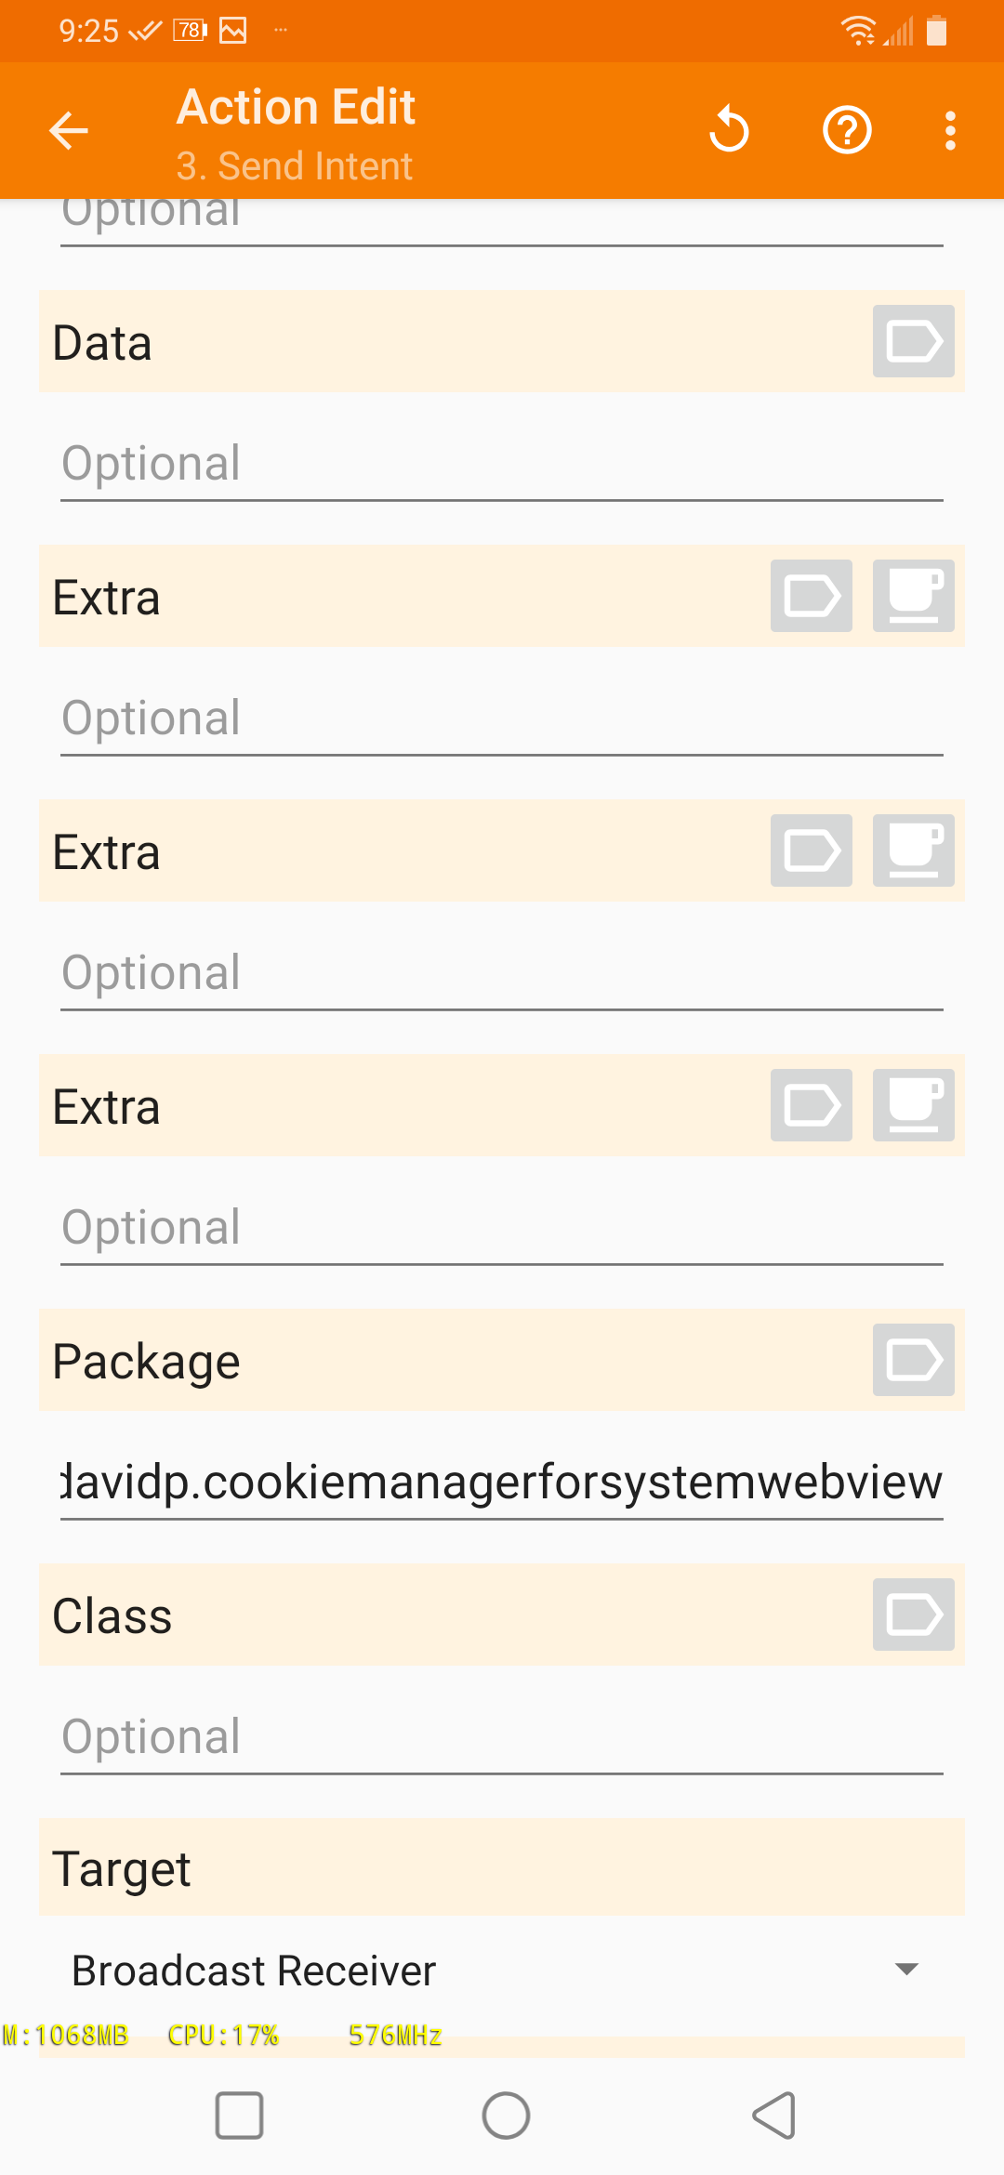The height and width of the screenshot is (2175, 1004).
Task: Open the variable selector for Package
Action: pos(912,1360)
